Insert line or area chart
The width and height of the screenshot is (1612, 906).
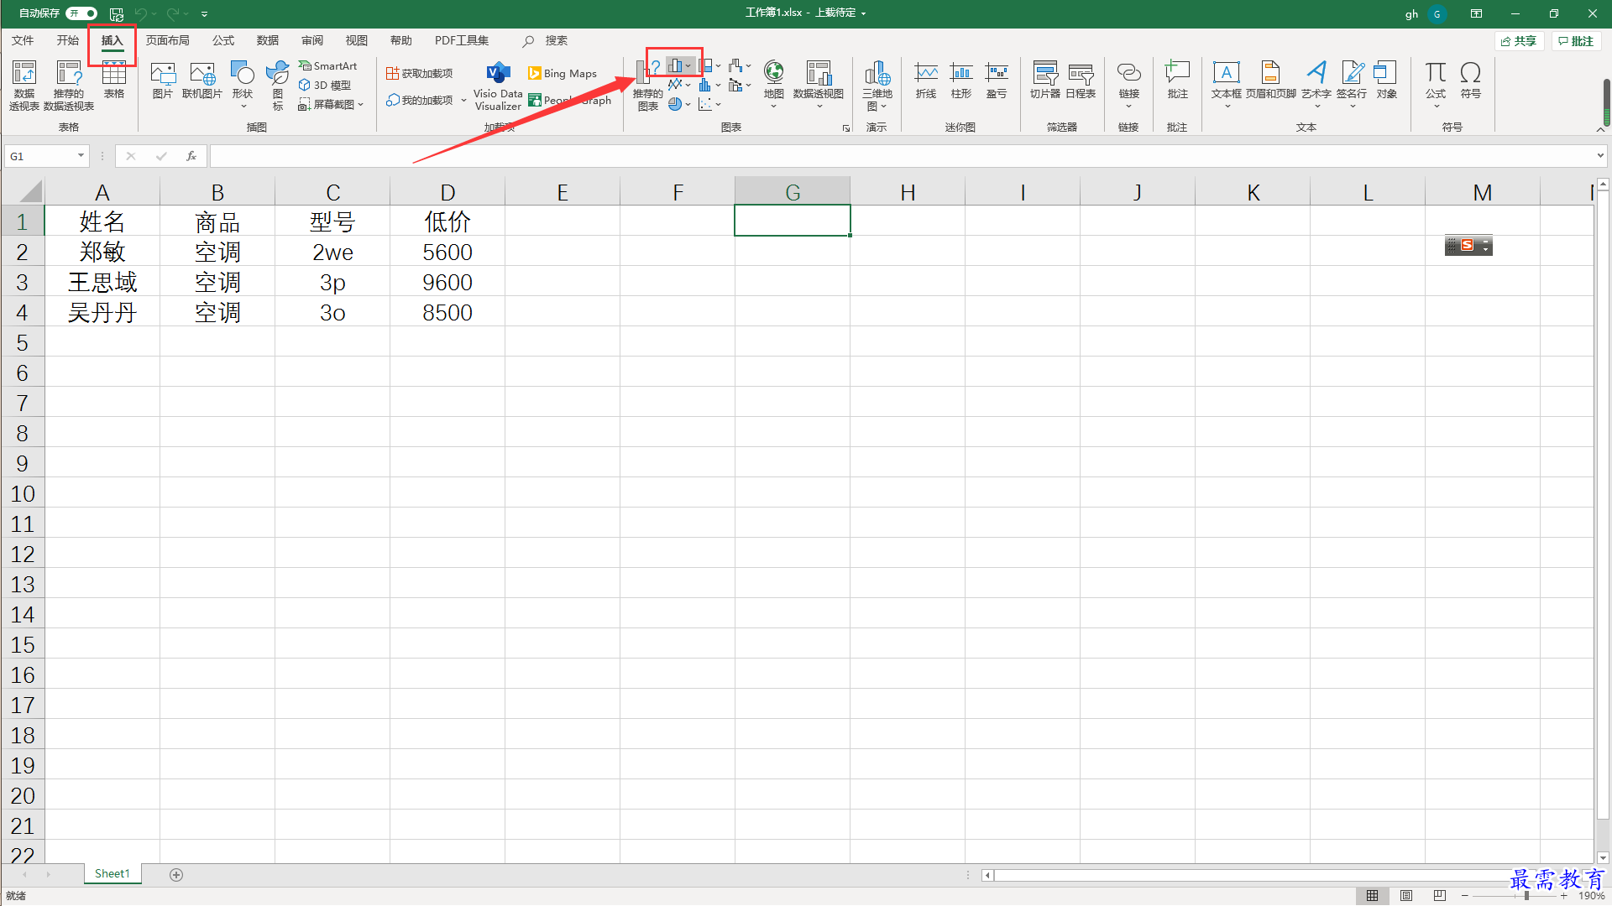point(675,85)
